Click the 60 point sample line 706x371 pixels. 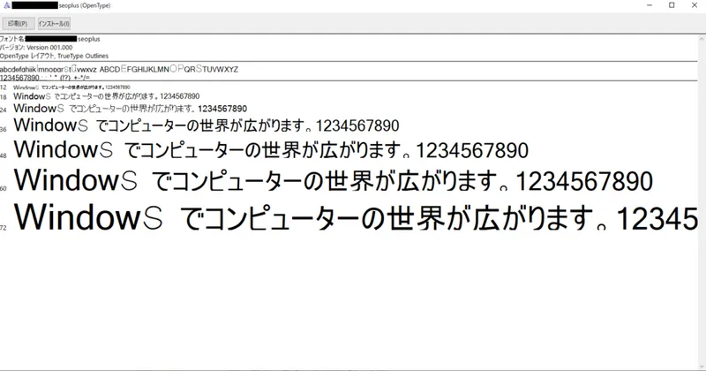(x=334, y=180)
